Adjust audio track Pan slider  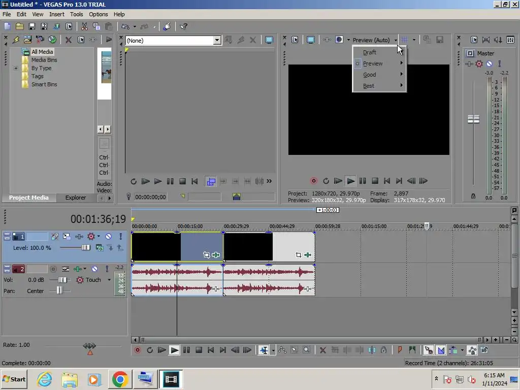coord(59,291)
